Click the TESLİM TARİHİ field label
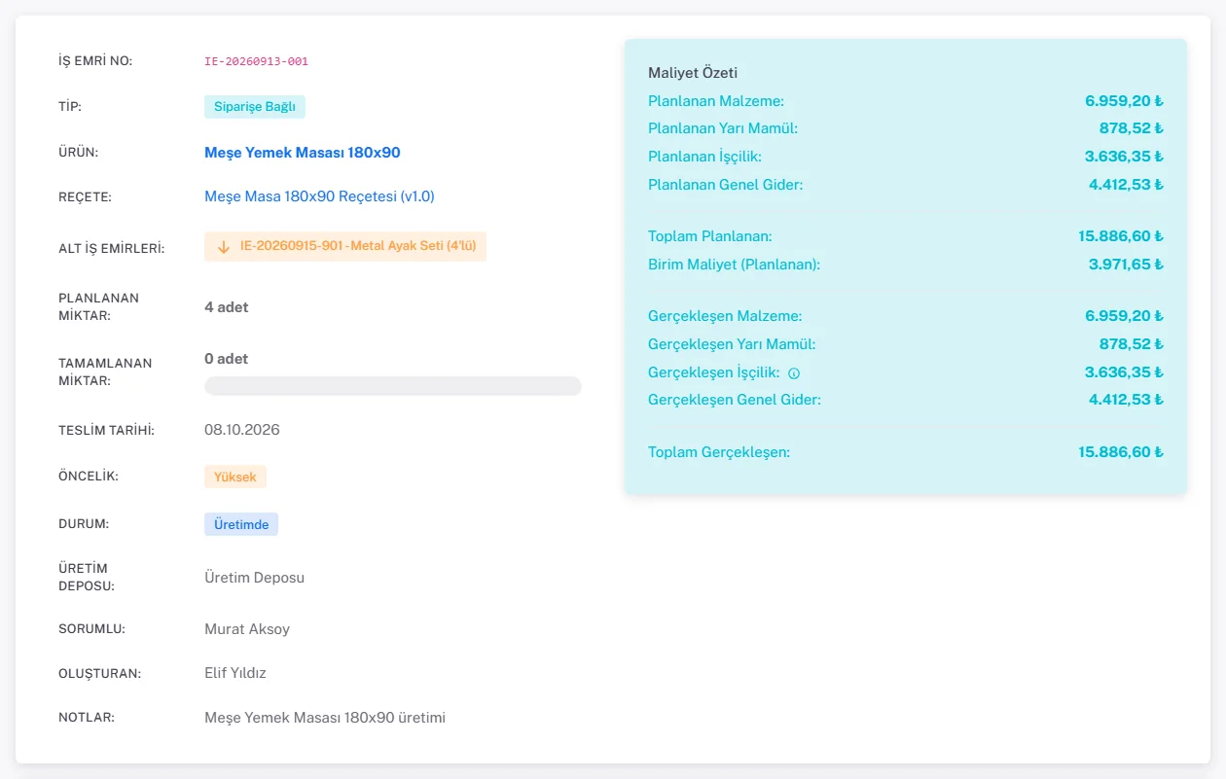1226x779 pixels. [107, 430]
